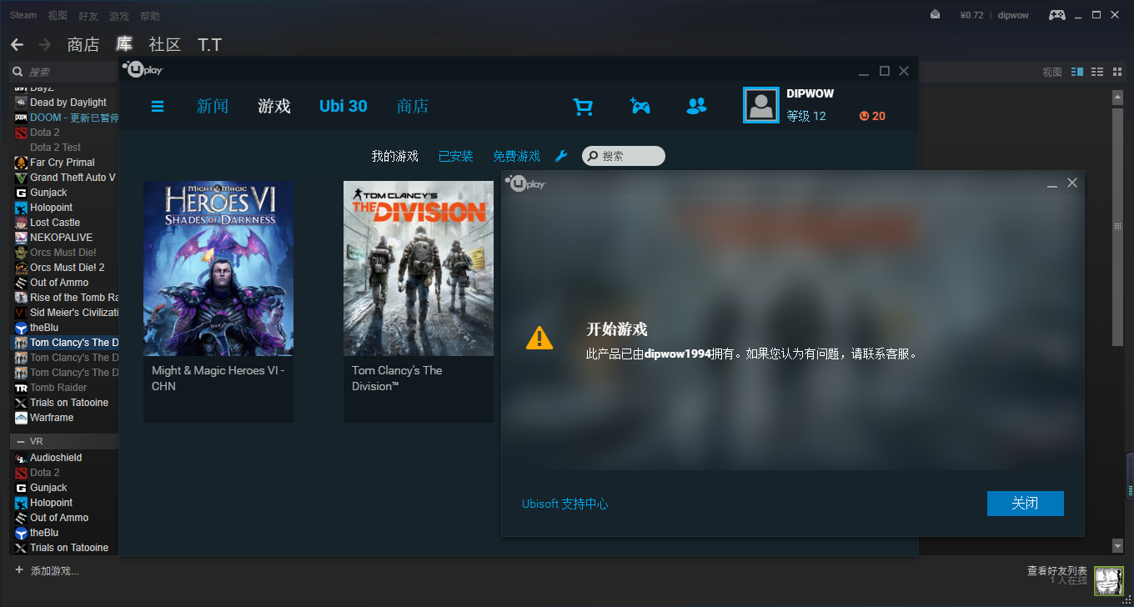The height and width of the screenshot is (607, 1134).
Task: Select DOOM in the Steam library list
Action: [x=64, y=118]
